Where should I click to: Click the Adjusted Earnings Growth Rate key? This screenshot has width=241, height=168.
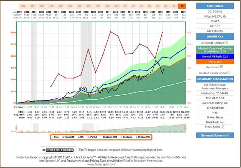click(215, 50)
